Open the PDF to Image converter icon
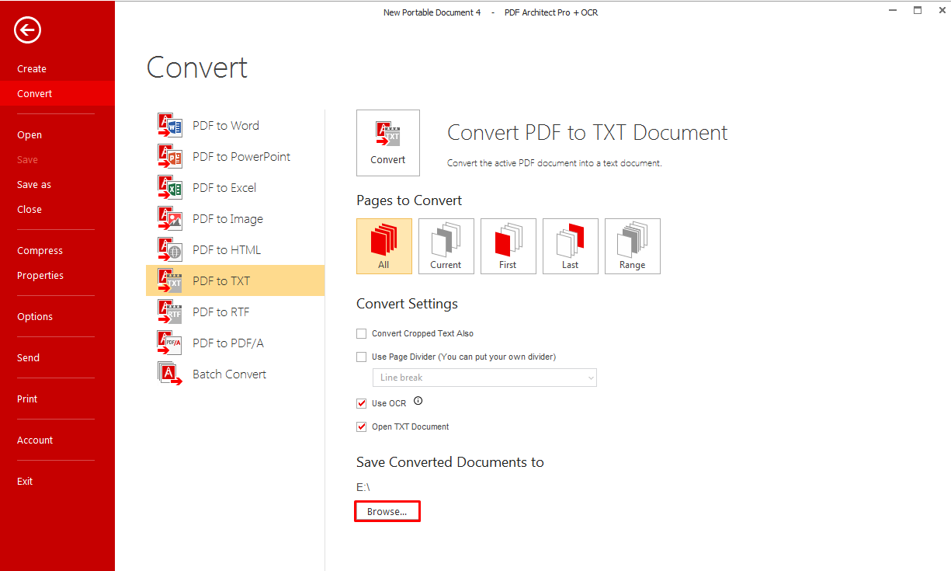The height and width of the screenshot is (571, 951). point(170,218)
